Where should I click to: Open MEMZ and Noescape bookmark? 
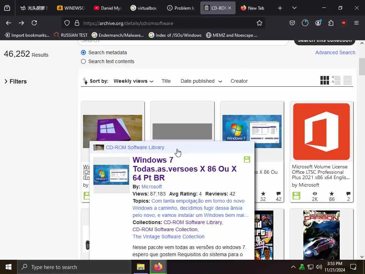[x=232, y=35]
